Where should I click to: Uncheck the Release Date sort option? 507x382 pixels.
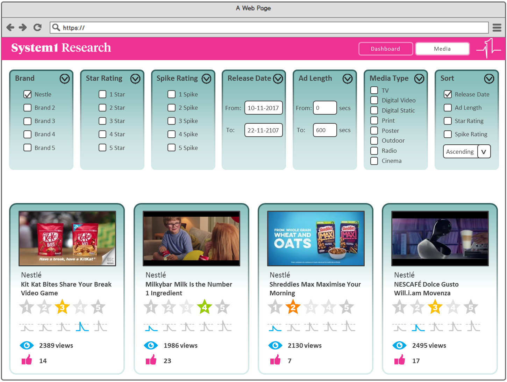coord(448,94)
